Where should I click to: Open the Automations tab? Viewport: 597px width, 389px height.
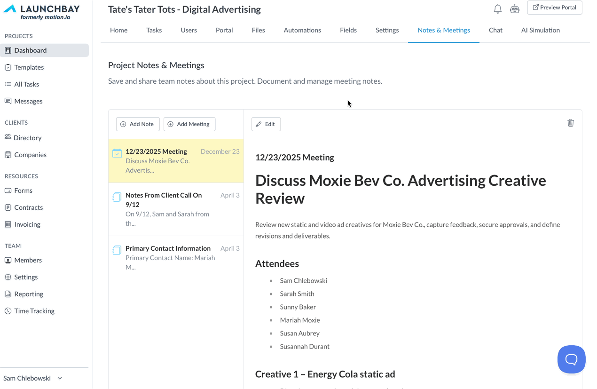coord(302,30)
